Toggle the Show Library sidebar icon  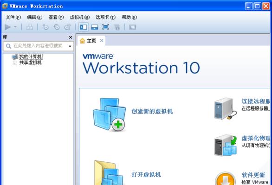pos(84,27)
